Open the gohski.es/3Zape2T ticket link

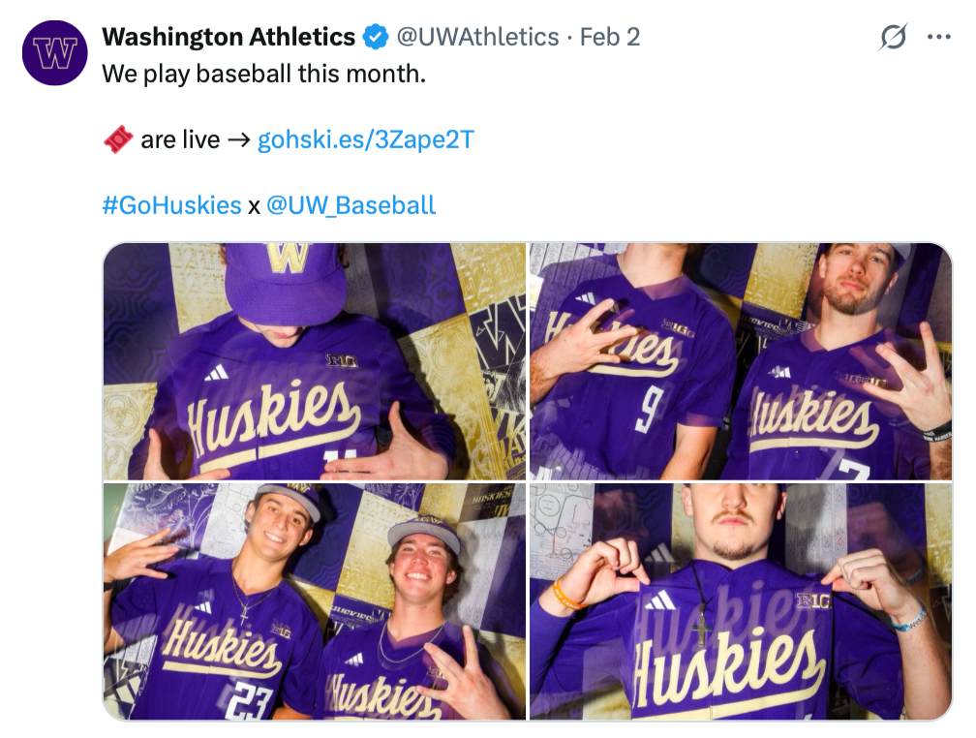pos(365,140)
